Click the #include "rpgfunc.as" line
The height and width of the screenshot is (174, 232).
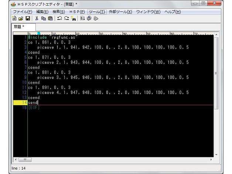[53, 37]
